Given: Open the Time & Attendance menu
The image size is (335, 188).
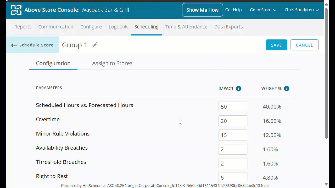Looking at the screenshot, I should coord(186,27).
